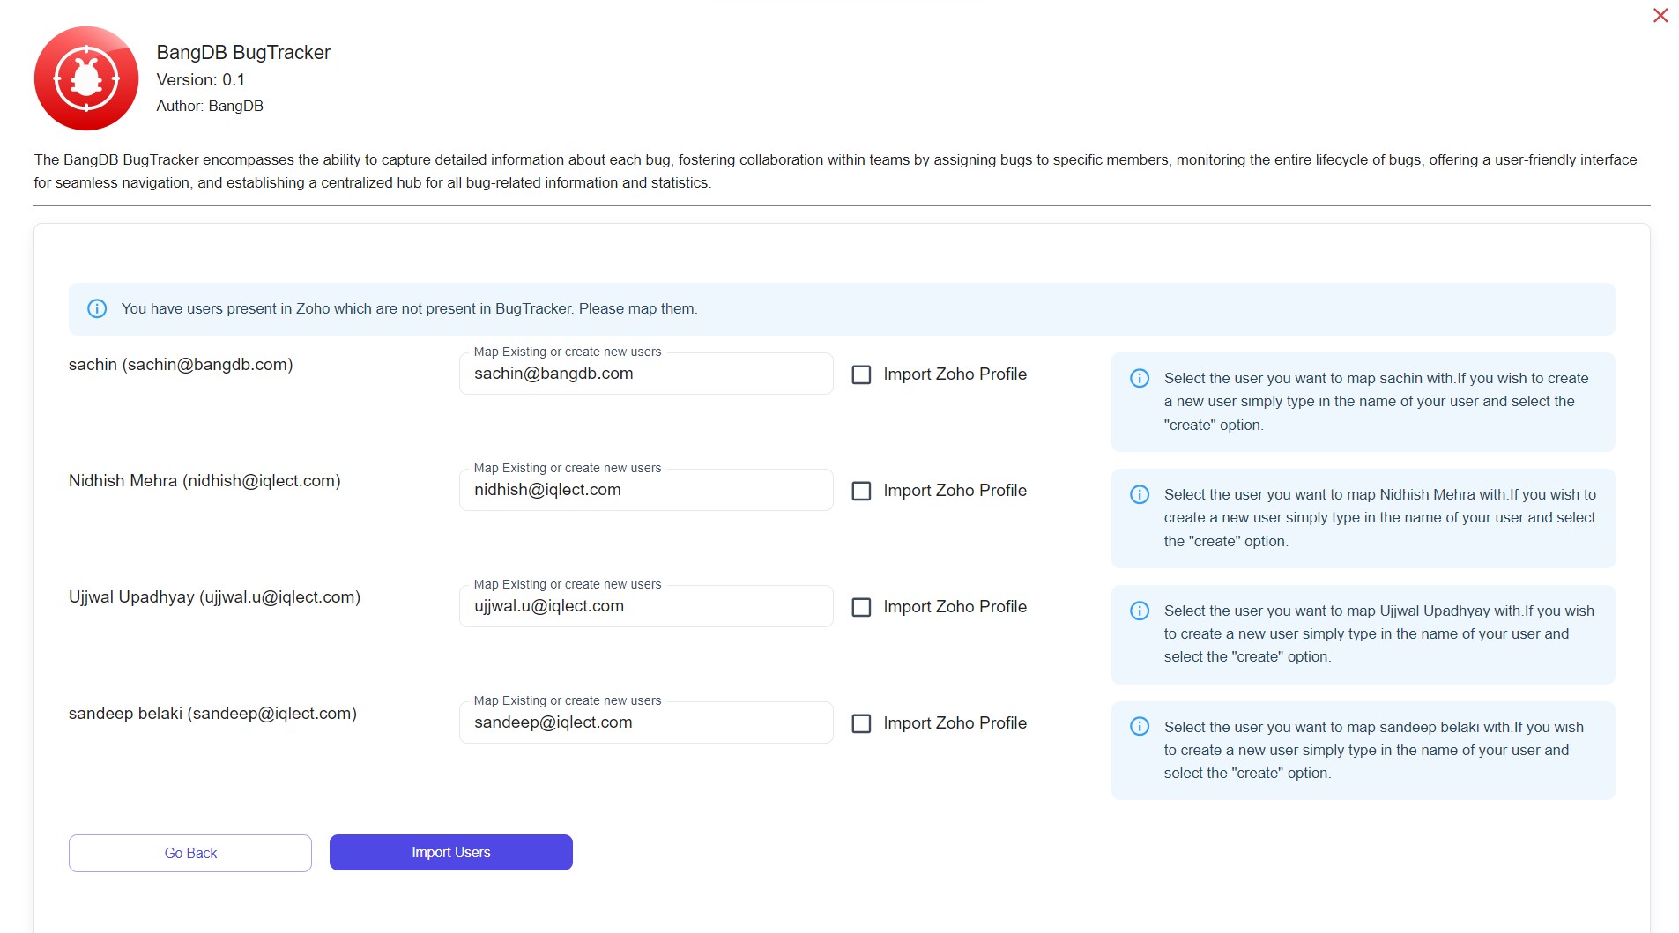Enable Import Zoho Profile for sachin
The image size is (1679, 933).
[x=861, y=374]
